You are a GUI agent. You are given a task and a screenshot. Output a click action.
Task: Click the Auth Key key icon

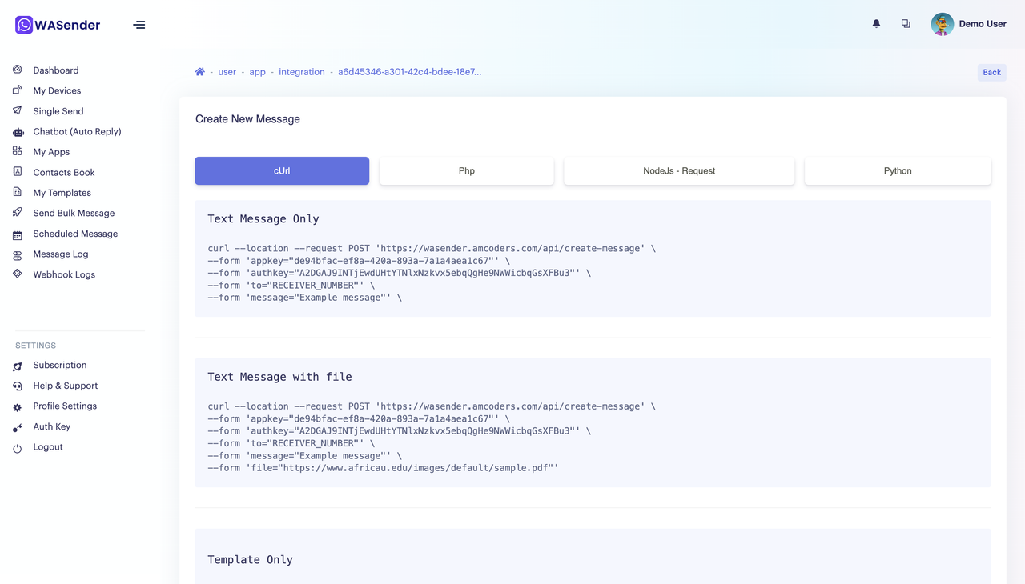point(18,428)
